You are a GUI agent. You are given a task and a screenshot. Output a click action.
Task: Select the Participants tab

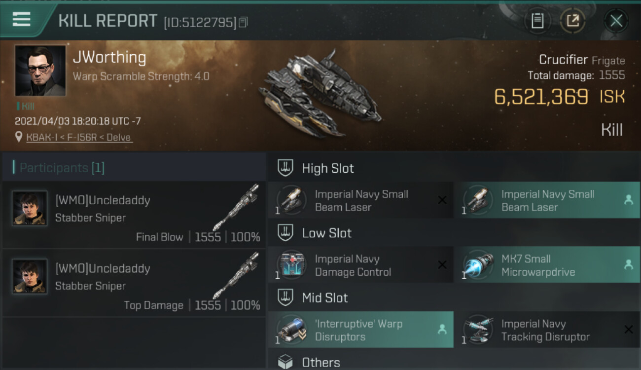point(62,168)
